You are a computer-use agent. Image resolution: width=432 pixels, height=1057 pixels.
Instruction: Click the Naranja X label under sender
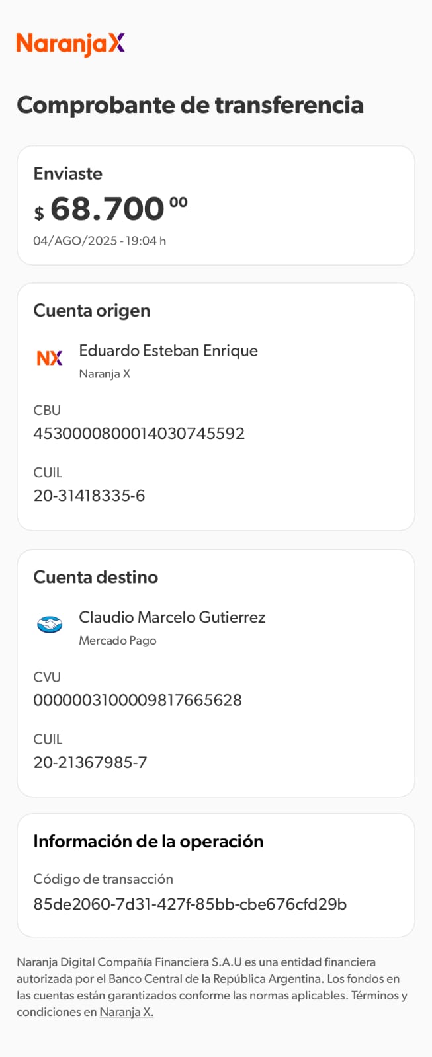tap(105, 374)
